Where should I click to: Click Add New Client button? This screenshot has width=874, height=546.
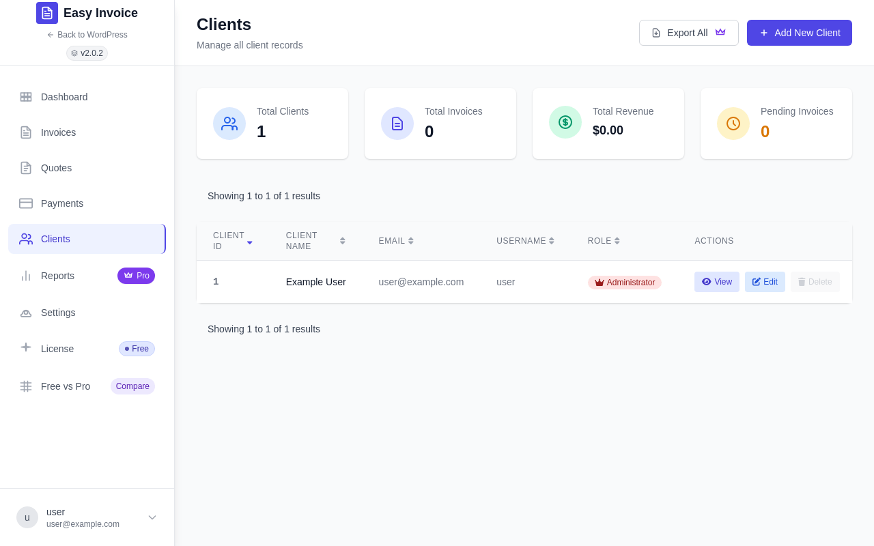click(800, 33)
